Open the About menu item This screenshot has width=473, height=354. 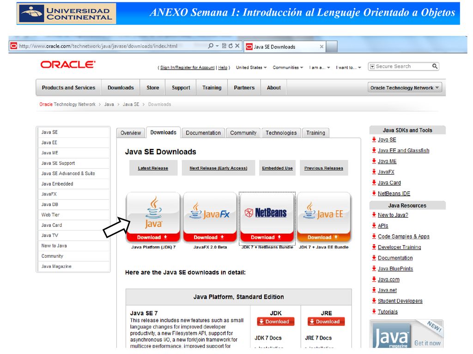tap(273, 88)
